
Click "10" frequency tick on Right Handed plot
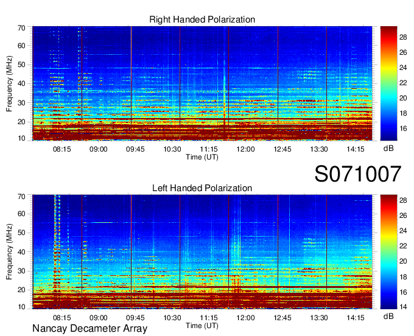coord(21,138)
